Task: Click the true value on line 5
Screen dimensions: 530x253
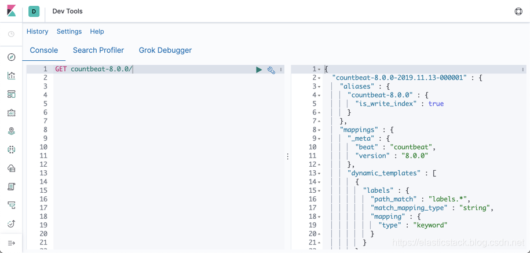Action: click(436, 104)
